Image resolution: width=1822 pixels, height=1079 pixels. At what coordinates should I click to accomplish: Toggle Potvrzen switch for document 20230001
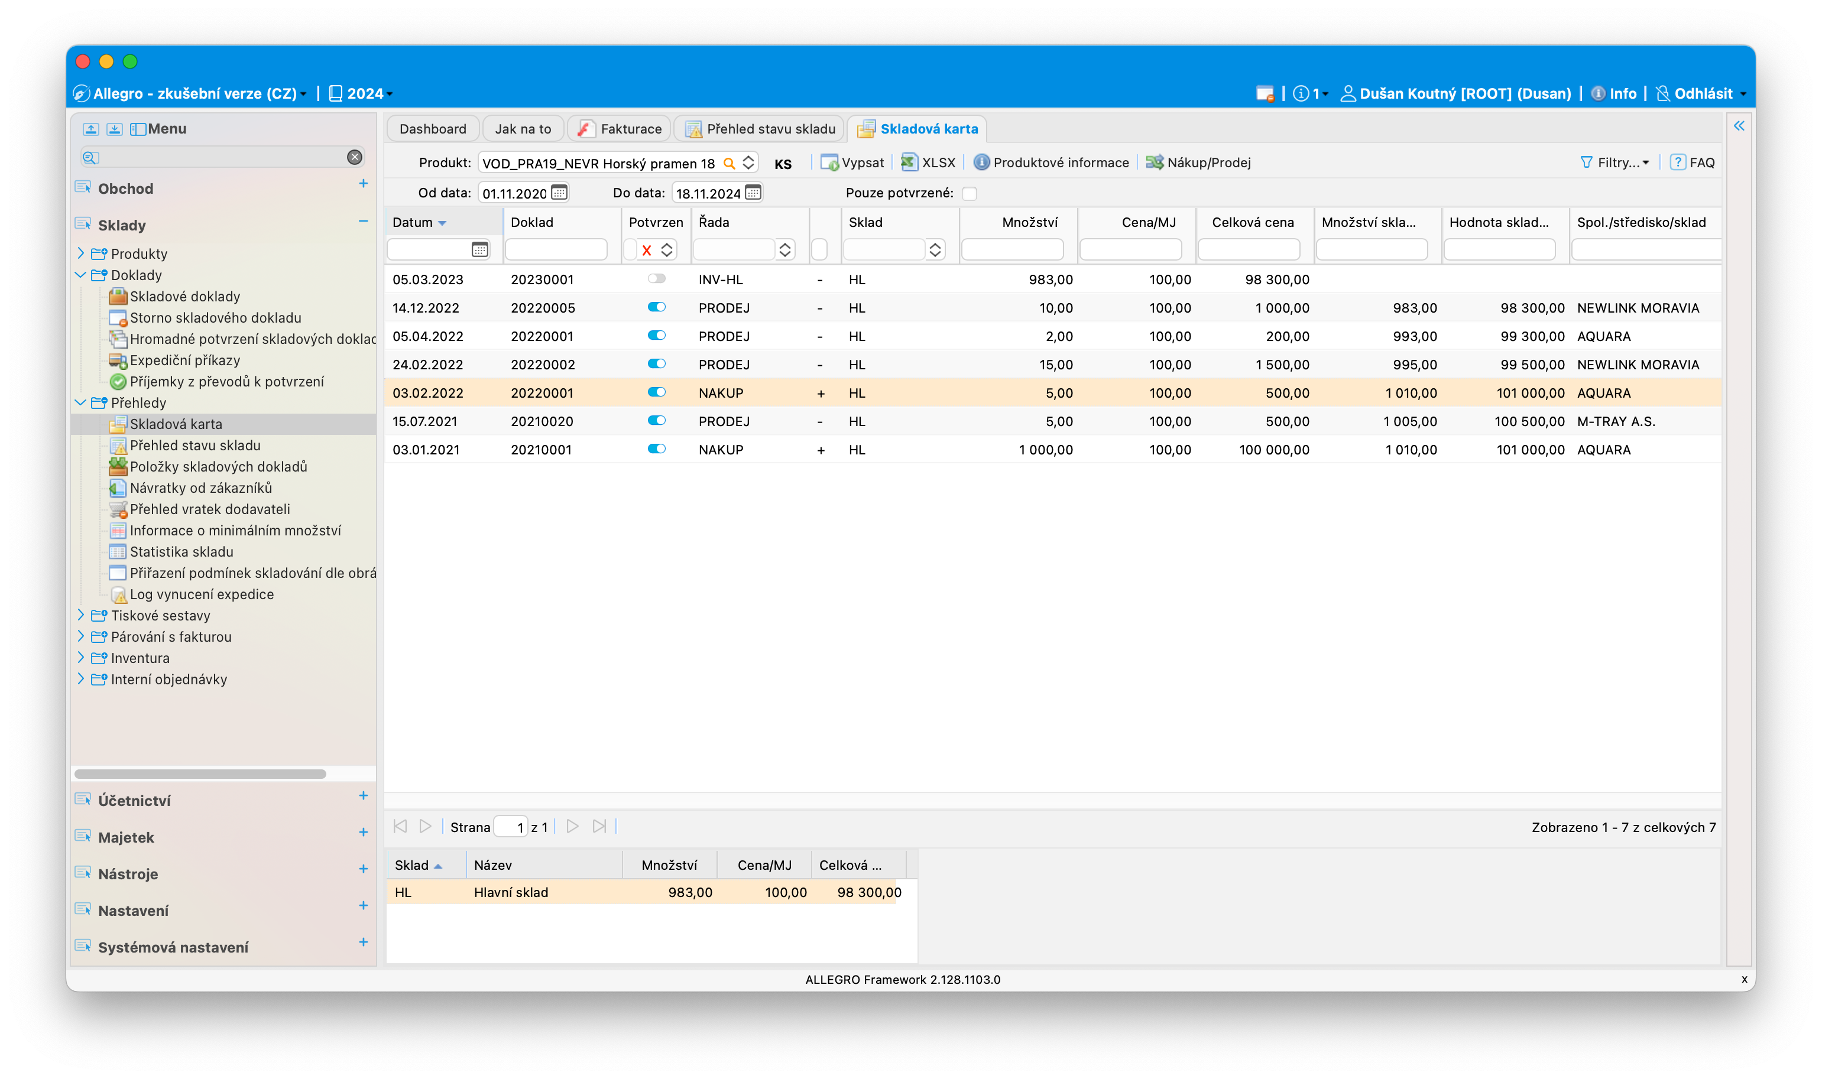pos(656,278)
